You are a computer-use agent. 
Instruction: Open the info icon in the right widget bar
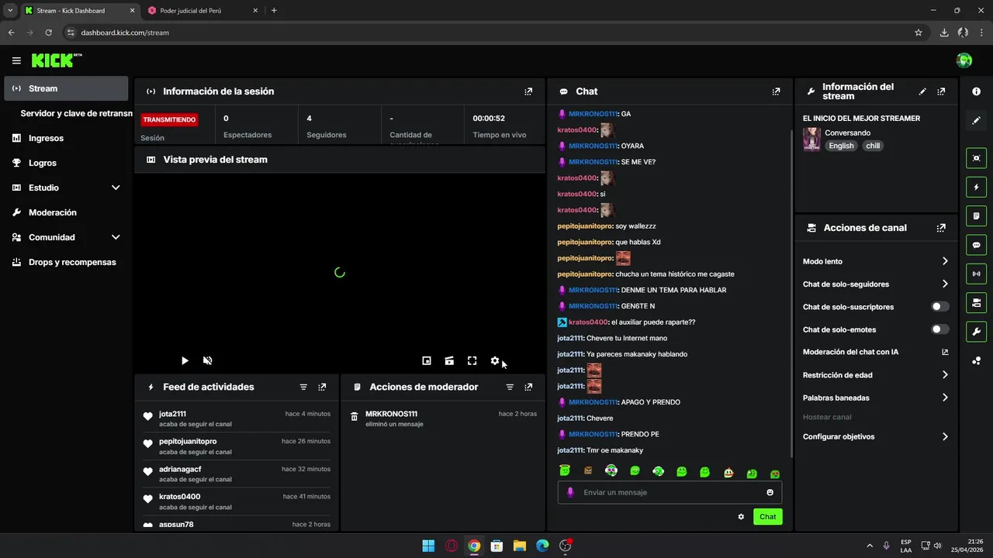976,91
